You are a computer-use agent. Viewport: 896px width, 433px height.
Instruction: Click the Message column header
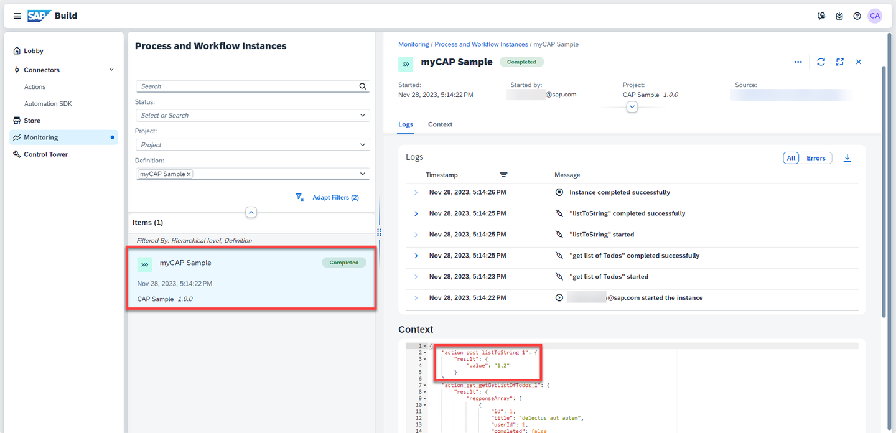point(567,175)
